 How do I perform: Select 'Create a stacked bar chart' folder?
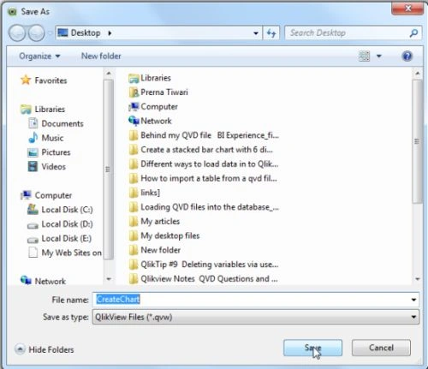(x=201, y=150)
